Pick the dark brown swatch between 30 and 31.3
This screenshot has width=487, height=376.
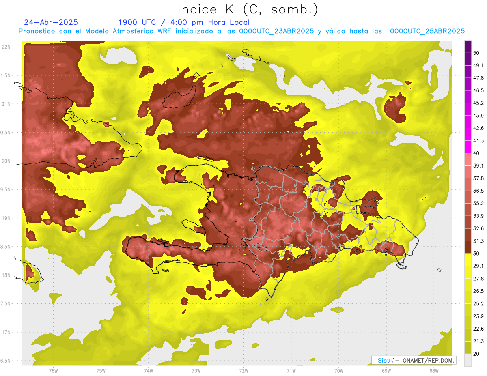468,247
